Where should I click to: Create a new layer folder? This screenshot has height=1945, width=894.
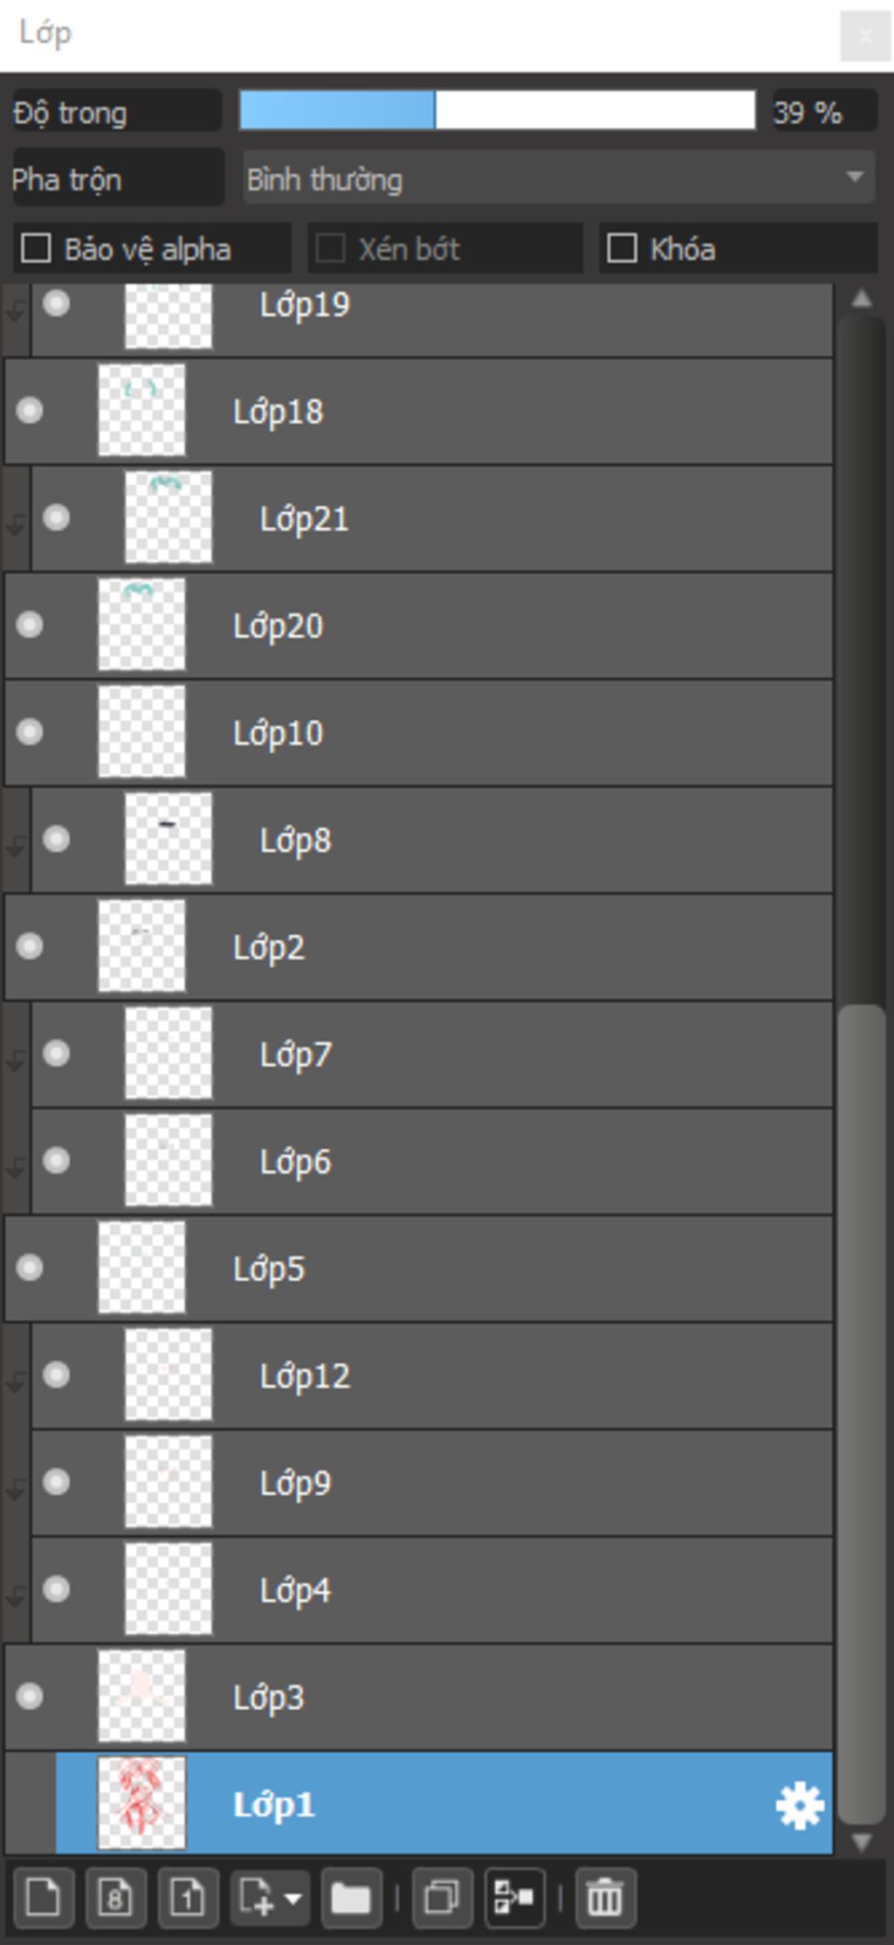pyautogui.click(x=351, y=1897)
